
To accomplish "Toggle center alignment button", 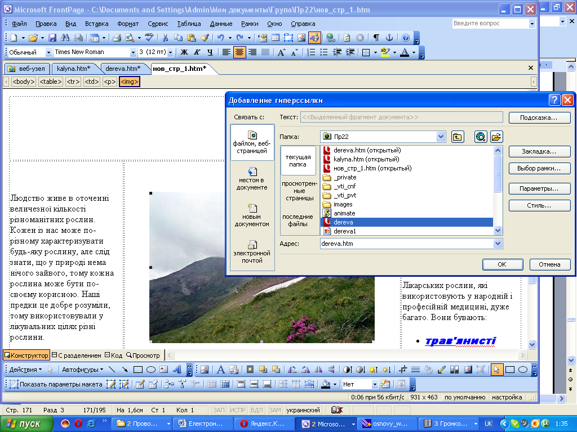I will (239, 52).
